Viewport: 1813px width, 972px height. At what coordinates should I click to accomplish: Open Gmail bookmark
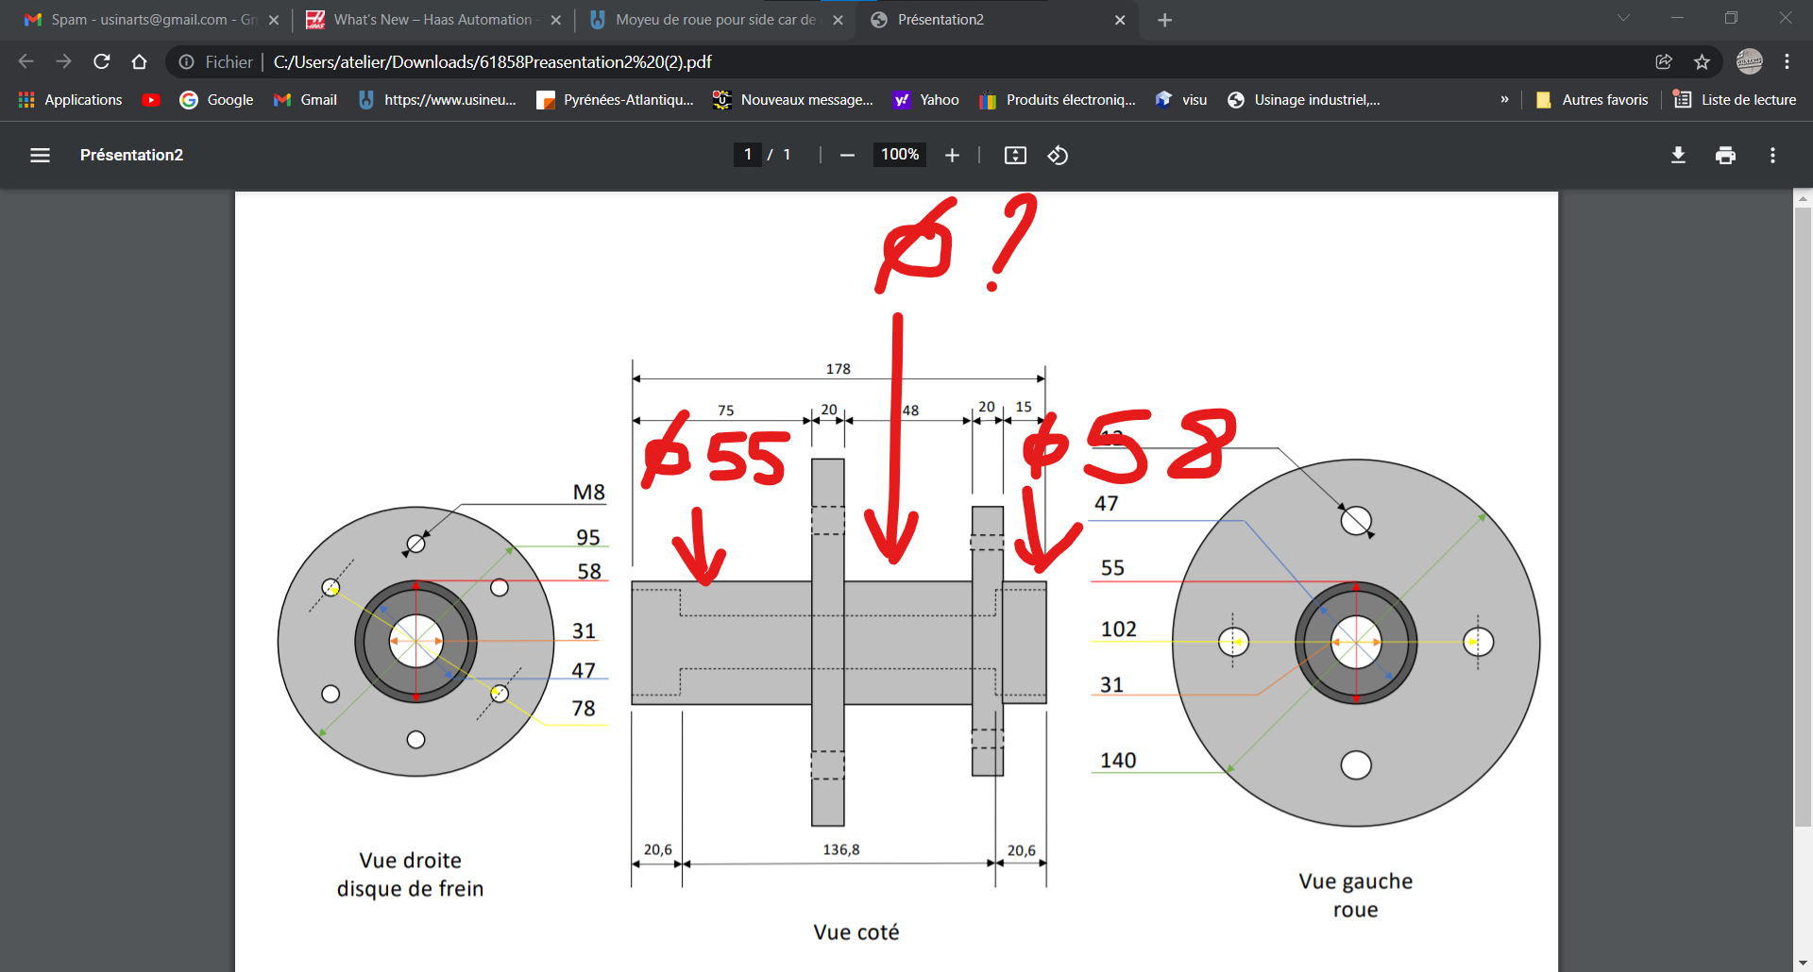[305, 100]
